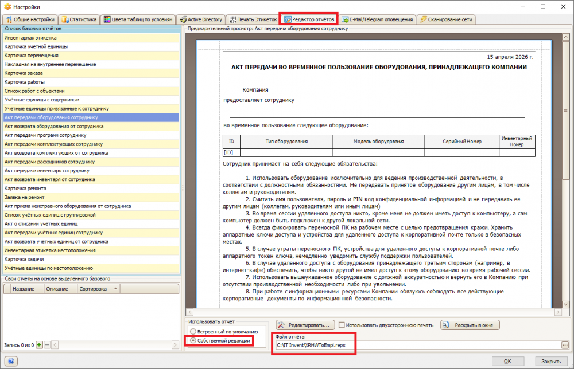Select the 'Встроенный по умолчанию' radio option
574x369 pixels.
[x=193, y=332]
